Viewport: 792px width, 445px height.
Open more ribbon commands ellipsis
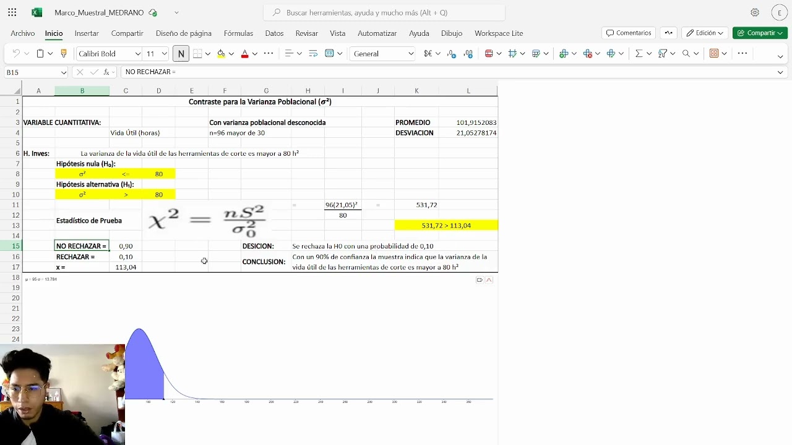tap(742, 54)
